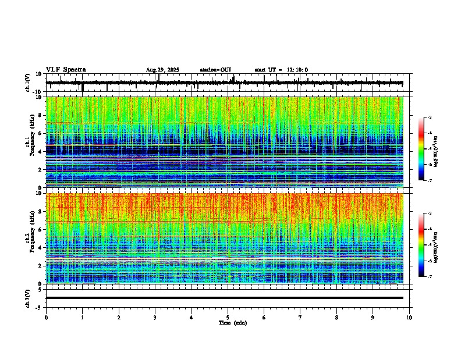This screenshot has height=356, width=461.
Task: Click the 'VLF Spectra' plot title
Action: coord(66,70)
